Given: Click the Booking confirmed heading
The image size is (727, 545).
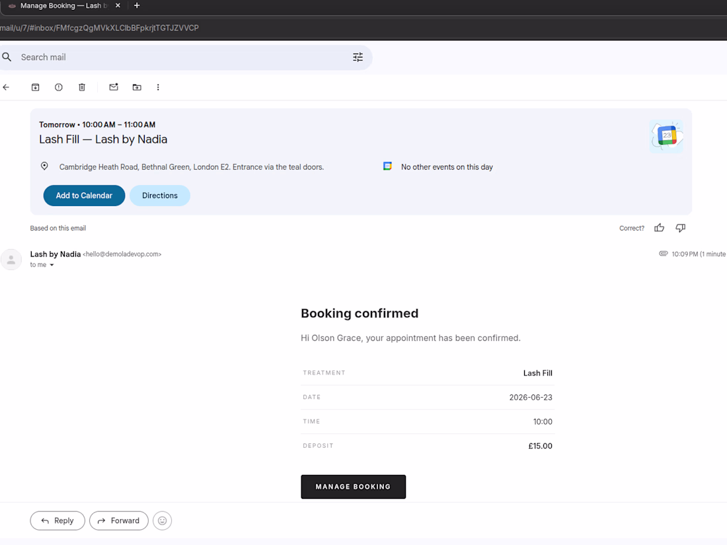Looking at the screenshot, I should [360, 313].
